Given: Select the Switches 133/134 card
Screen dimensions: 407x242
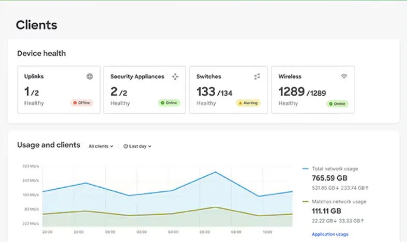Looking at the screenshot, I should click(x=229, y=89).
